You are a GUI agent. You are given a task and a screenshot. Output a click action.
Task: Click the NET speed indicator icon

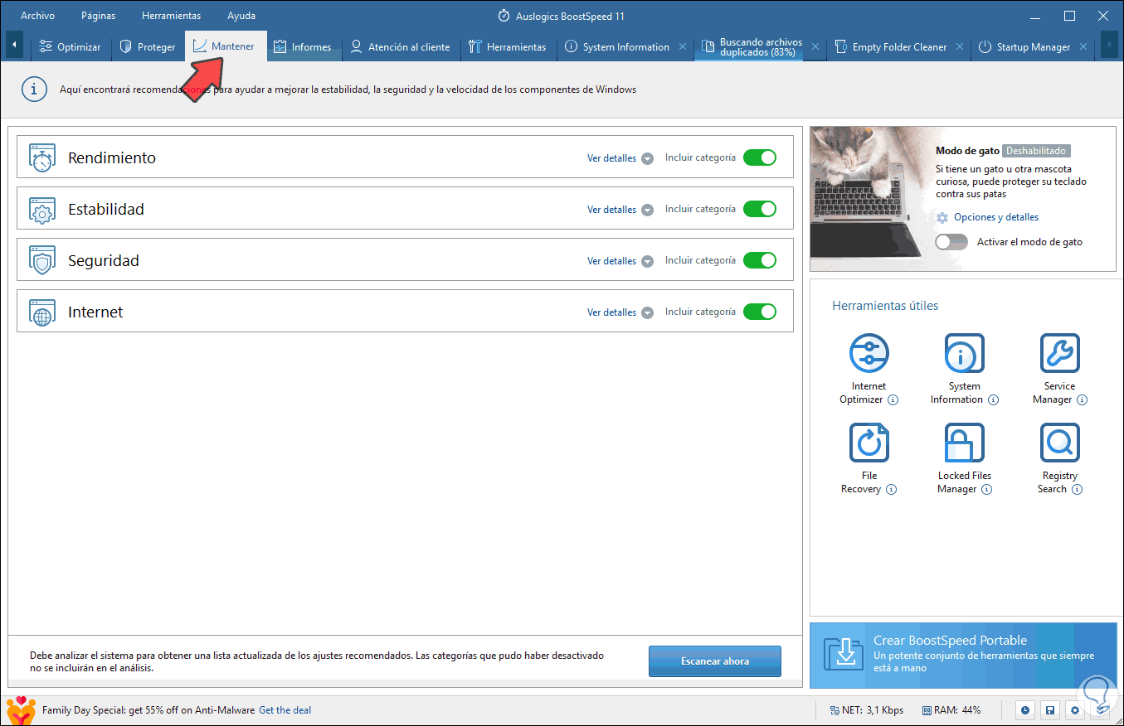click(x=834, y=710)
